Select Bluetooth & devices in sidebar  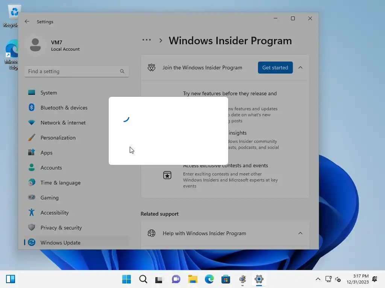pyautogui.click(x=77, y=108)
